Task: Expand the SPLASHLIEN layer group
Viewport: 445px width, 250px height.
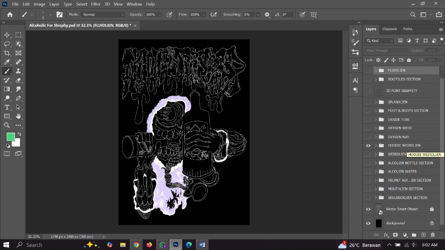Action: 376,102
